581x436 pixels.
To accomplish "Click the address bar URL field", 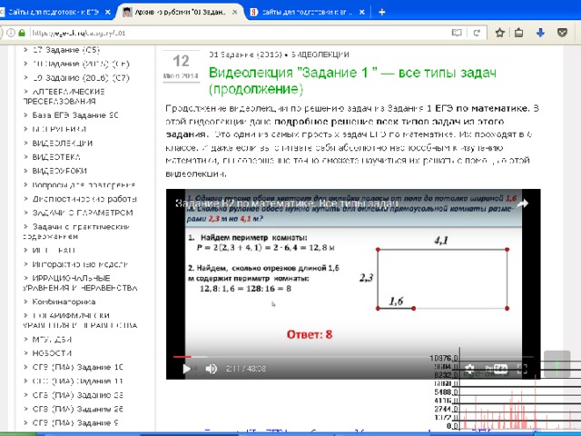I will click(227, 32).
